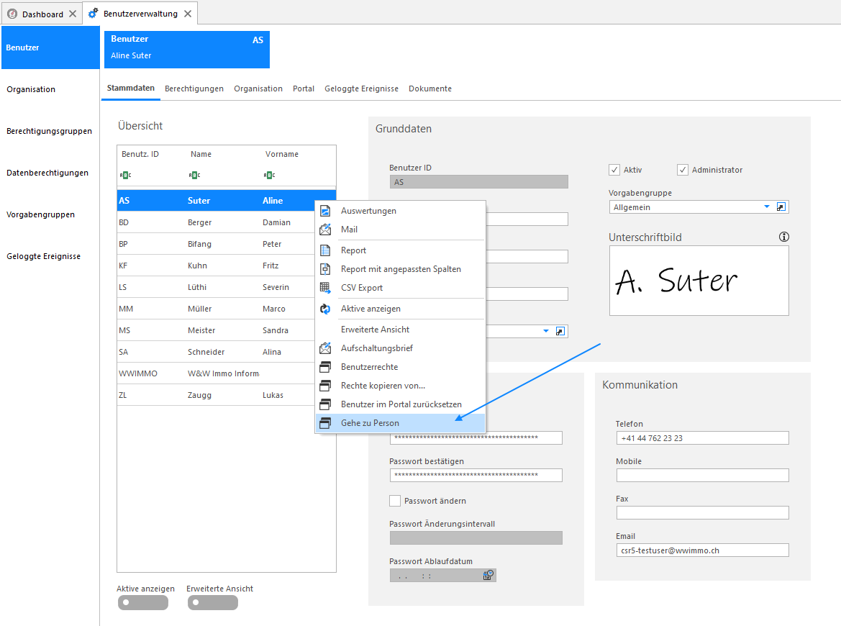Toggle the Erweiterte Ansicht switch
841x626 pixels.
[x=212, y=602]
